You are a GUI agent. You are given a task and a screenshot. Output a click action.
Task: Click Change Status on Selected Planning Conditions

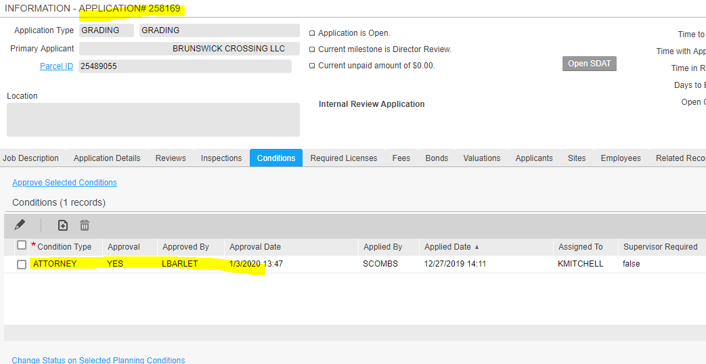(98, 360)
